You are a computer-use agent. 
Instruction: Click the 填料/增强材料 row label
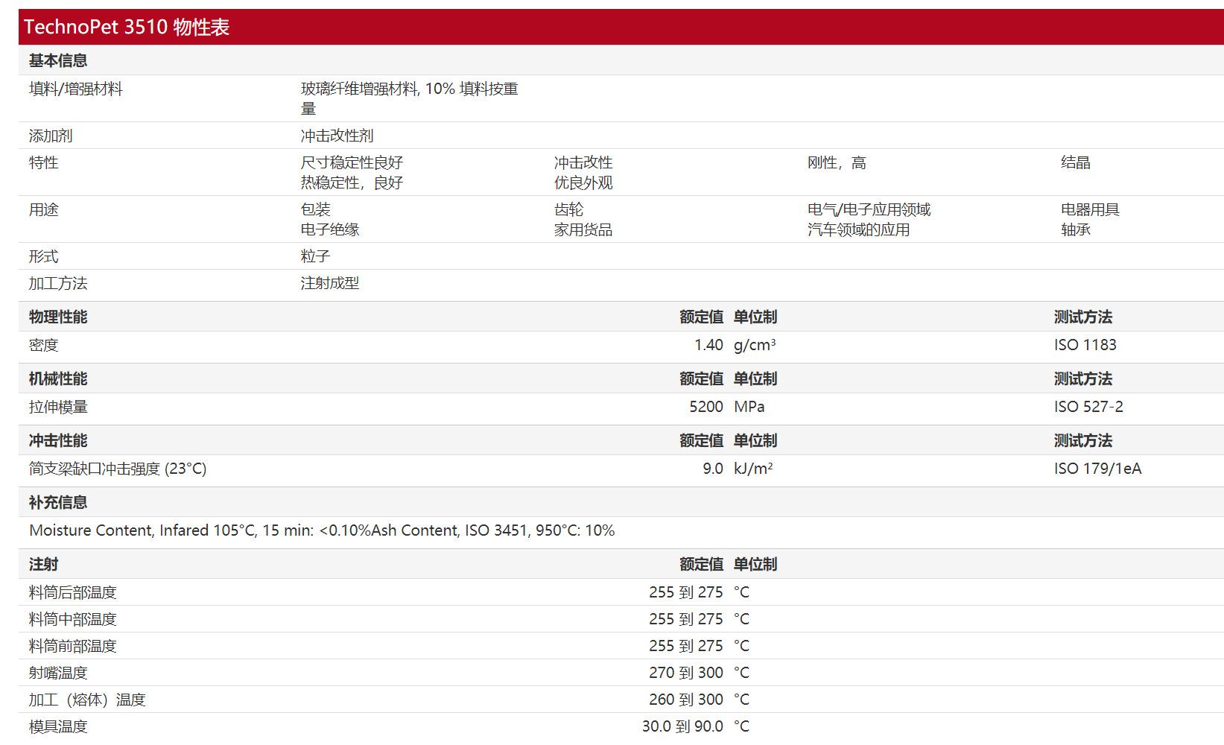tap(76, 89)
